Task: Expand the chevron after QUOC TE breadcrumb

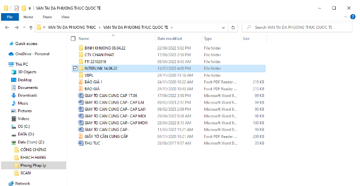Action: pos(172,28)
